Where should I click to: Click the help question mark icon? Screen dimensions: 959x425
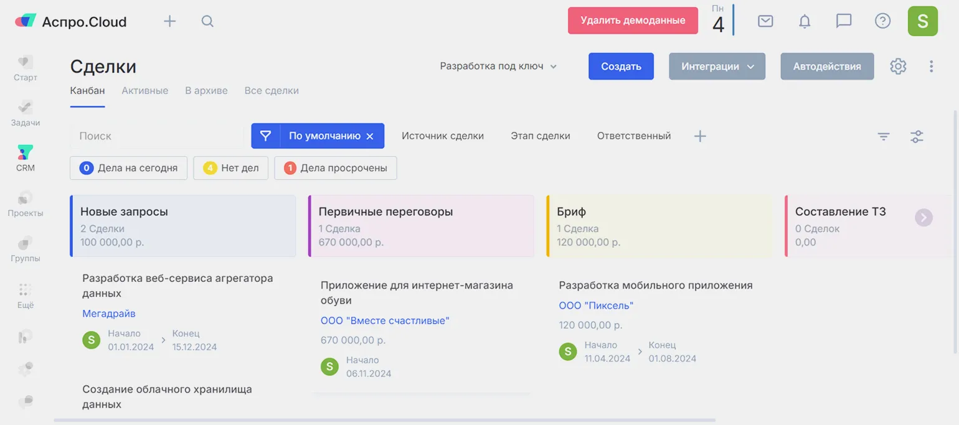pyautogui.click(x=882, y=21)
